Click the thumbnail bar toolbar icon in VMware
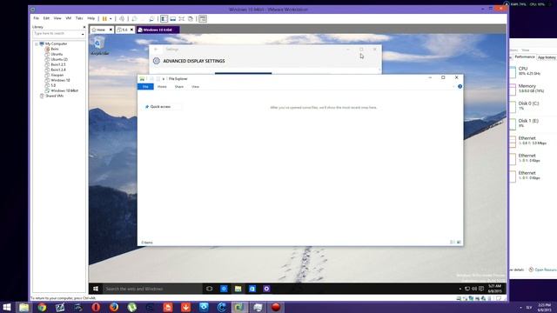 (x=172, y=18)
